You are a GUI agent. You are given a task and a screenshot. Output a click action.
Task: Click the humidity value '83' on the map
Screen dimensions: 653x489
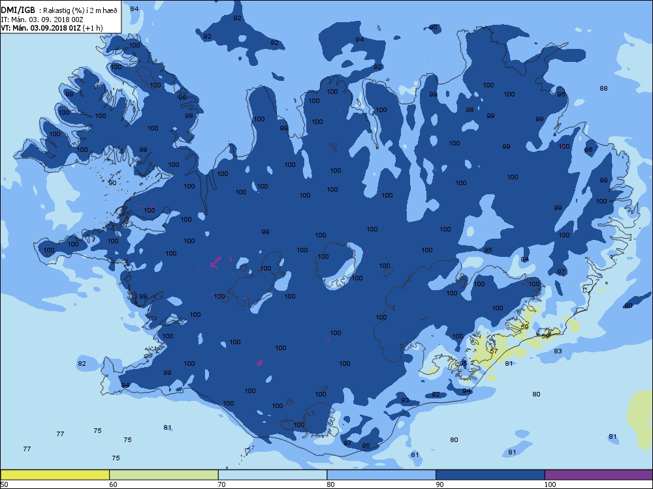[558, 351]
